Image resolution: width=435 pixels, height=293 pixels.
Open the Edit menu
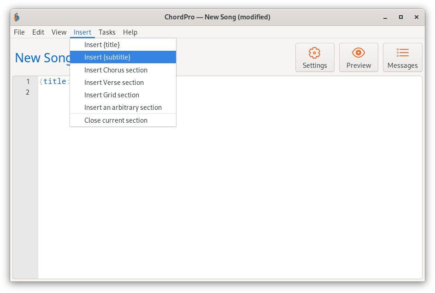click(x=38, y=32)
